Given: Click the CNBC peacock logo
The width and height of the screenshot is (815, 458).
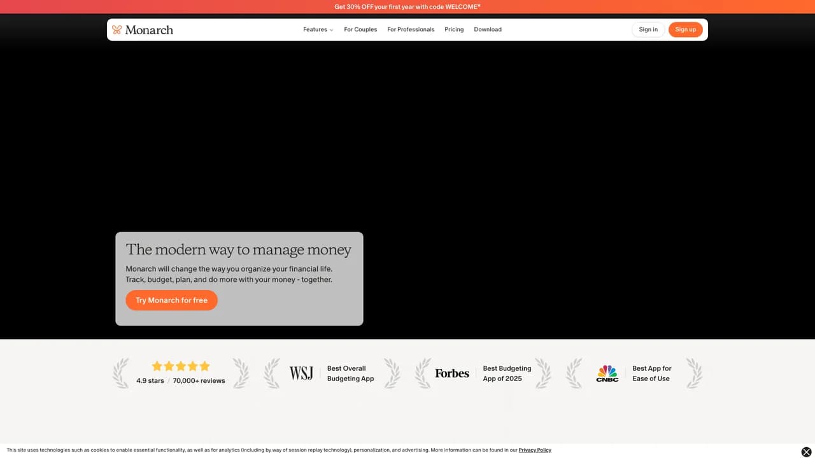Looking at the screenshot, I should 607,373.
